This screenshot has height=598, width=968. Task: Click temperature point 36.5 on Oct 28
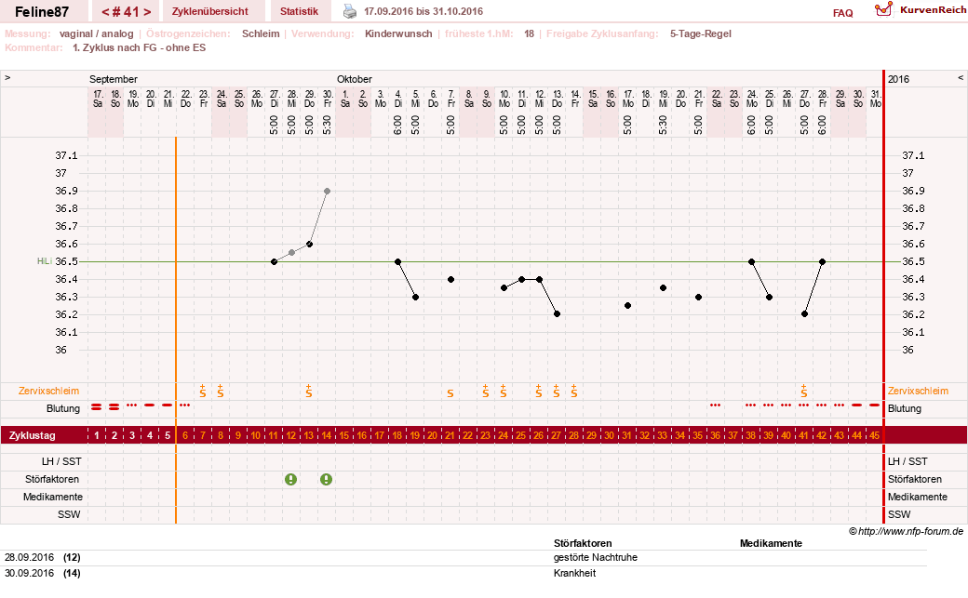(822, 261)
